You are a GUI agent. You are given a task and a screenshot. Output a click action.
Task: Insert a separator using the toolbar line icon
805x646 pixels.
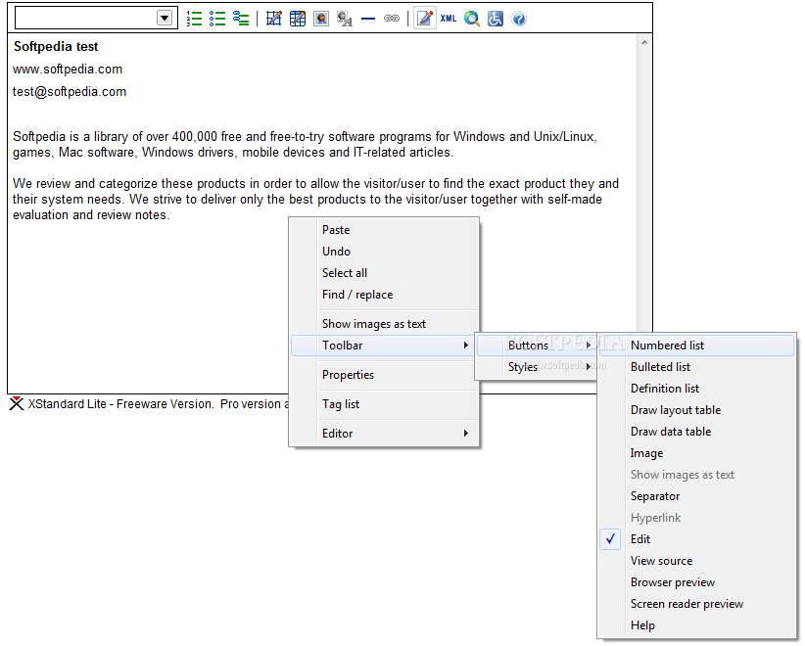(x=368, y=19)
